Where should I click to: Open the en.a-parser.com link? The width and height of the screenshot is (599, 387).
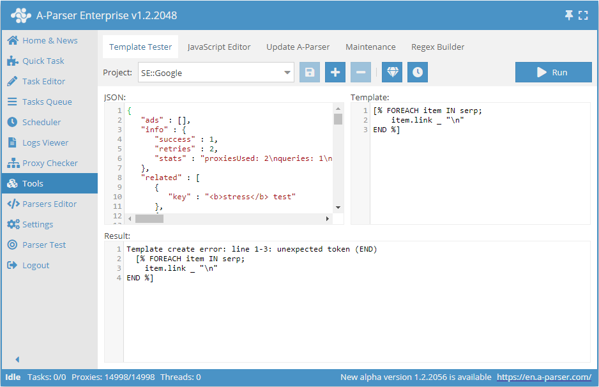click(x=544, y=377)
